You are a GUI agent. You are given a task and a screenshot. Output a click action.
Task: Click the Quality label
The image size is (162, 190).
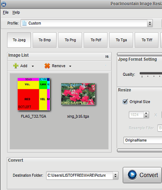pyautogui.click(x=129, y=74)
